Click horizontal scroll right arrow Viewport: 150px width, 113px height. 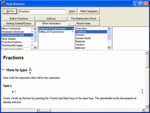pyautogui.click(x=143, y=110)
